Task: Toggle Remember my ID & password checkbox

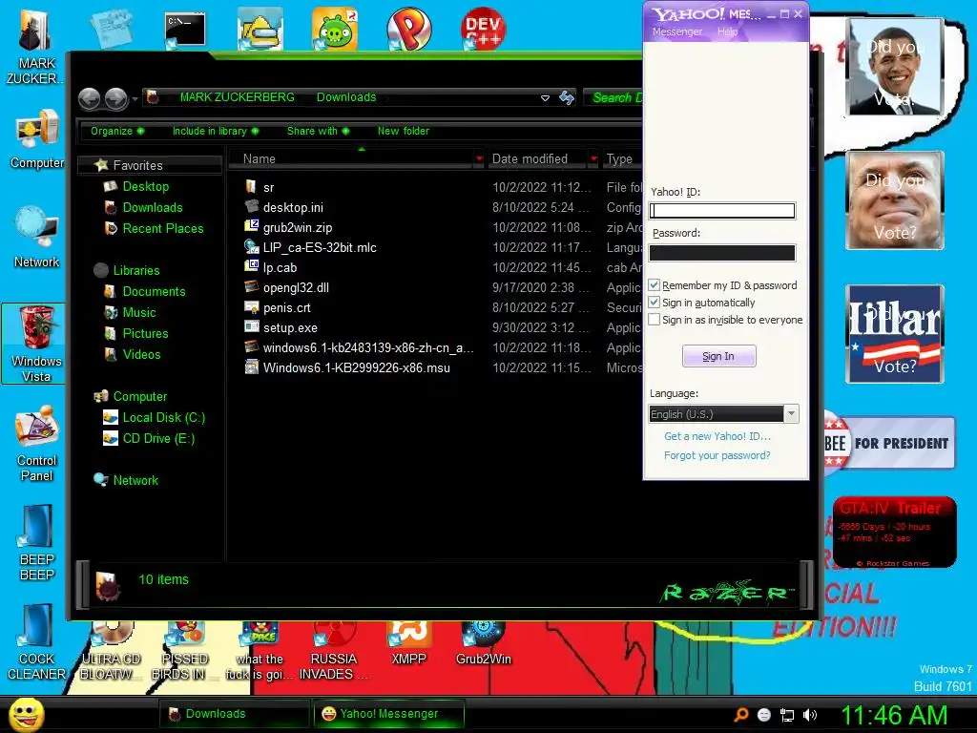Action: [x=655, y=284]
